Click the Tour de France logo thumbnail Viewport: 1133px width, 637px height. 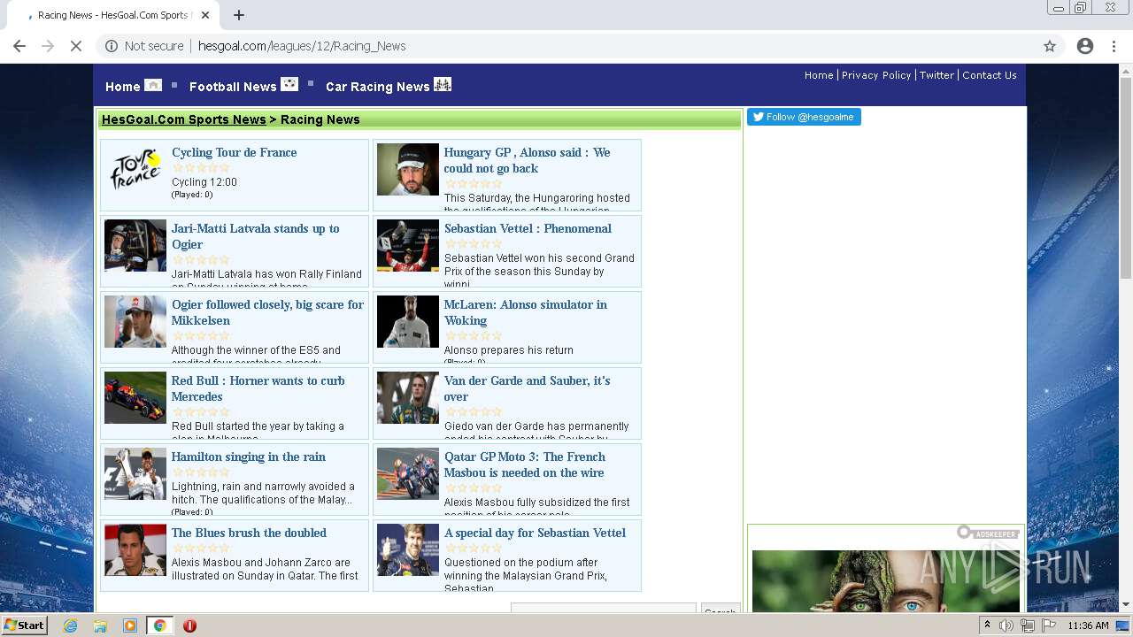(135, 170)
